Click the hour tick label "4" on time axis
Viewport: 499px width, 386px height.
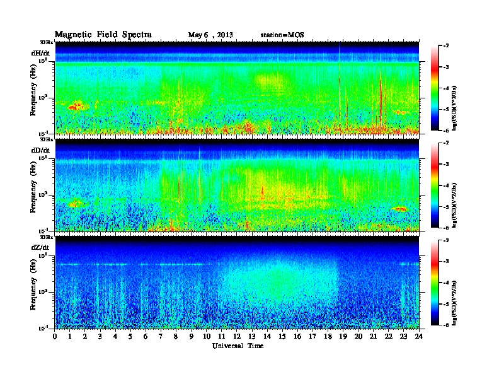coord(115,336)
